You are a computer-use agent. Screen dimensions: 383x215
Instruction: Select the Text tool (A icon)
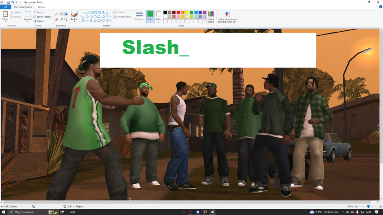[x=66, y=14]
